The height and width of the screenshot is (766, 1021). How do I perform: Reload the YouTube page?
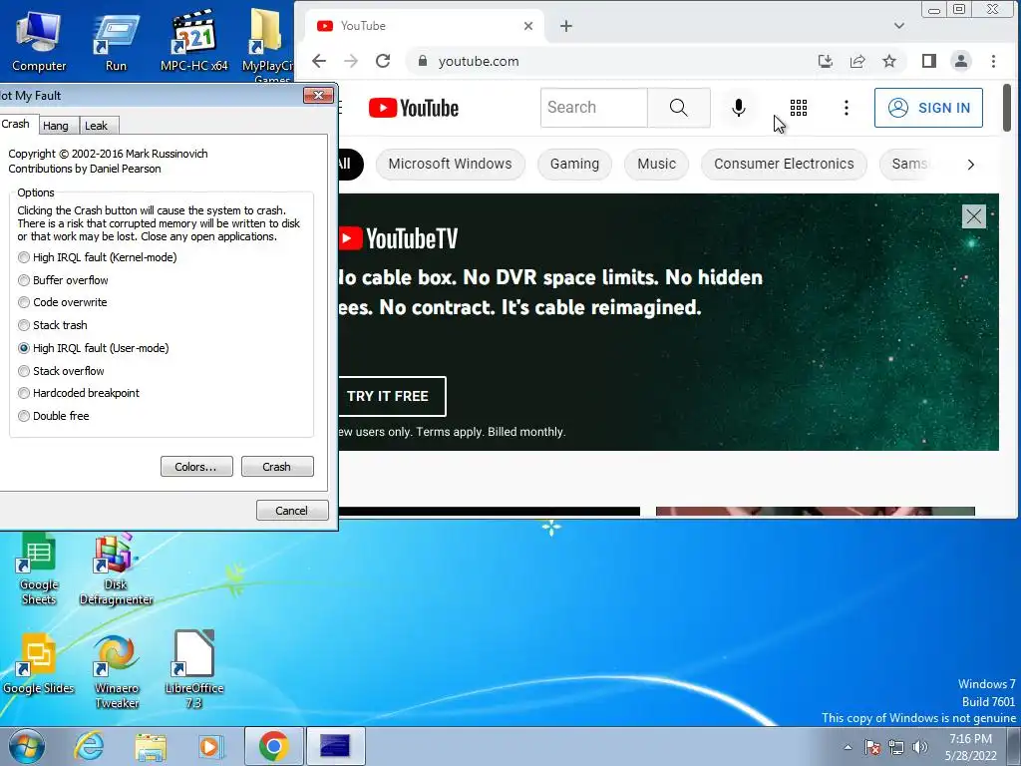(x=383, y=61)
